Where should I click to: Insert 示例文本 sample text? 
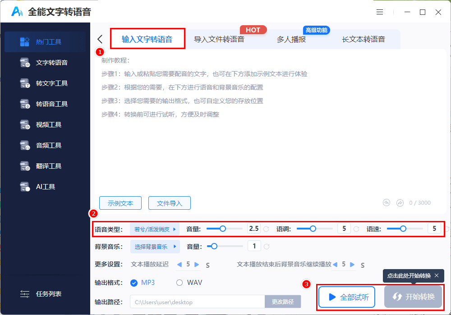pyautogui.click(x=120, y=203)
